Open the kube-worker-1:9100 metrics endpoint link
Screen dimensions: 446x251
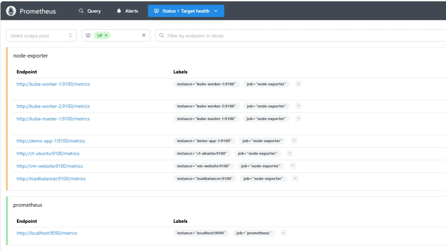[53, 84]
